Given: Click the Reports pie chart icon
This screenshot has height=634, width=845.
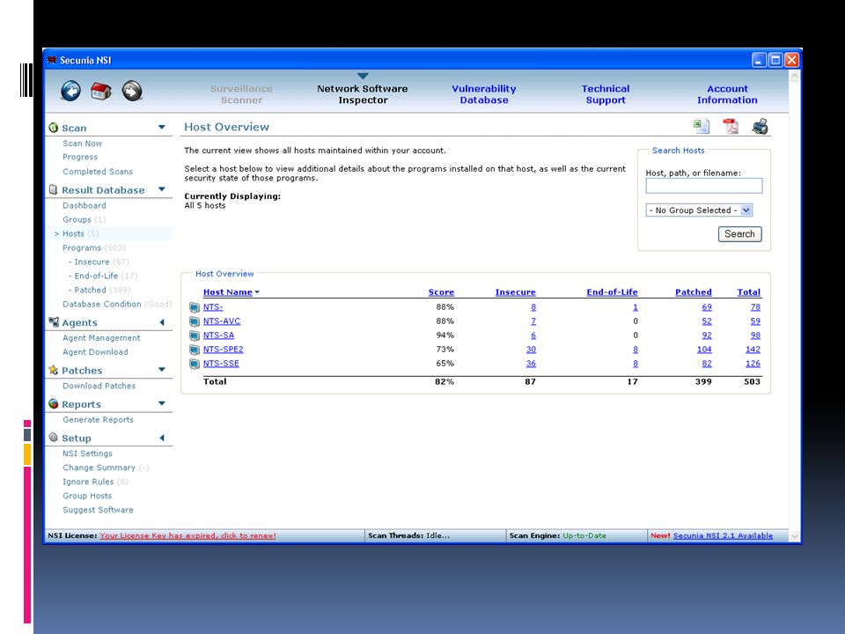Looking at the screenshot, I should pyautogui.click(x=54, y=404).
